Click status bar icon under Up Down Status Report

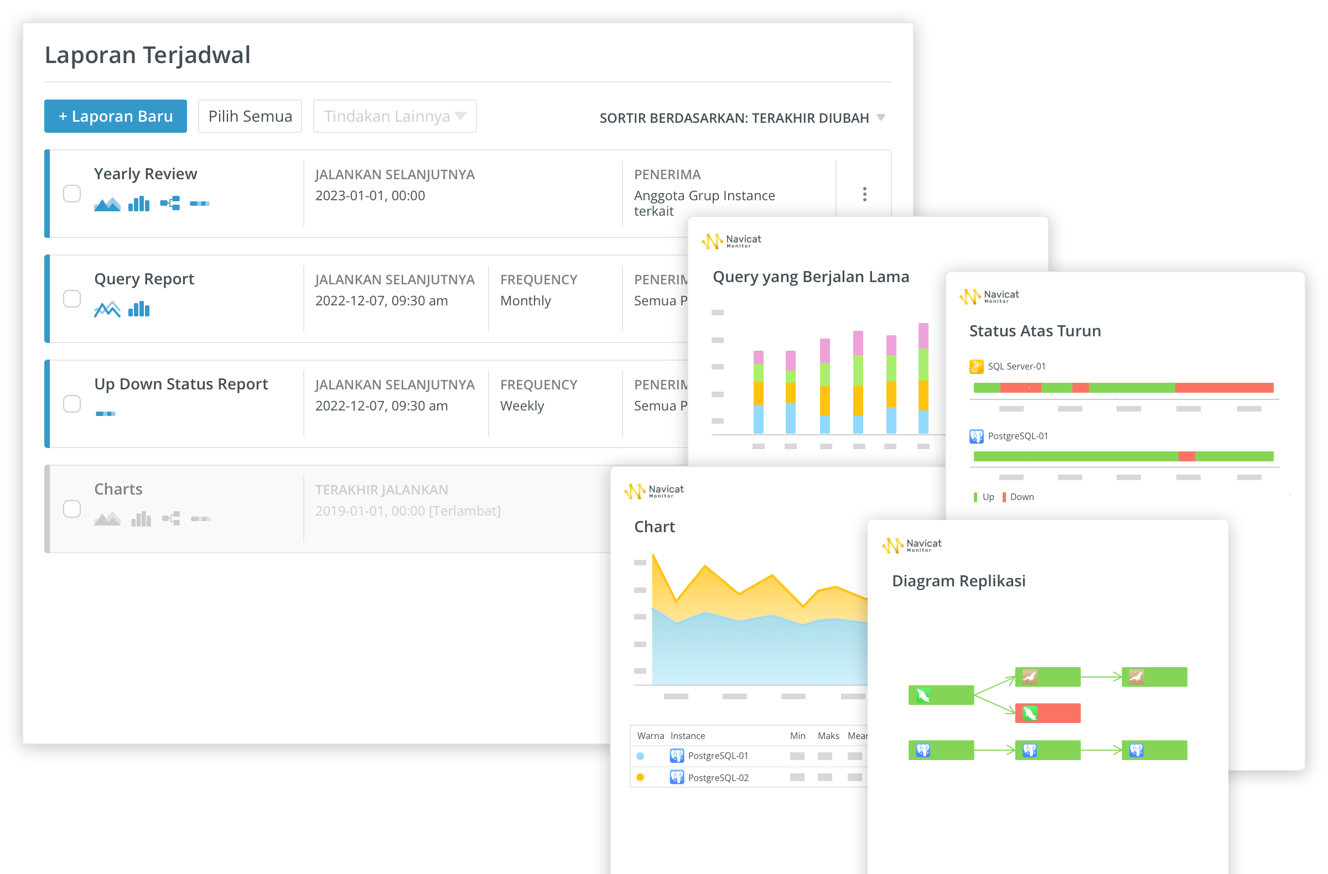[x=106, y=414]
